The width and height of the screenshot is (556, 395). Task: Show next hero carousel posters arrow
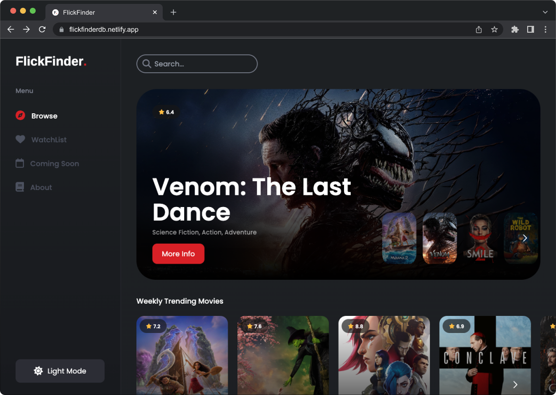pyautogui.click(x=525, y=238)
